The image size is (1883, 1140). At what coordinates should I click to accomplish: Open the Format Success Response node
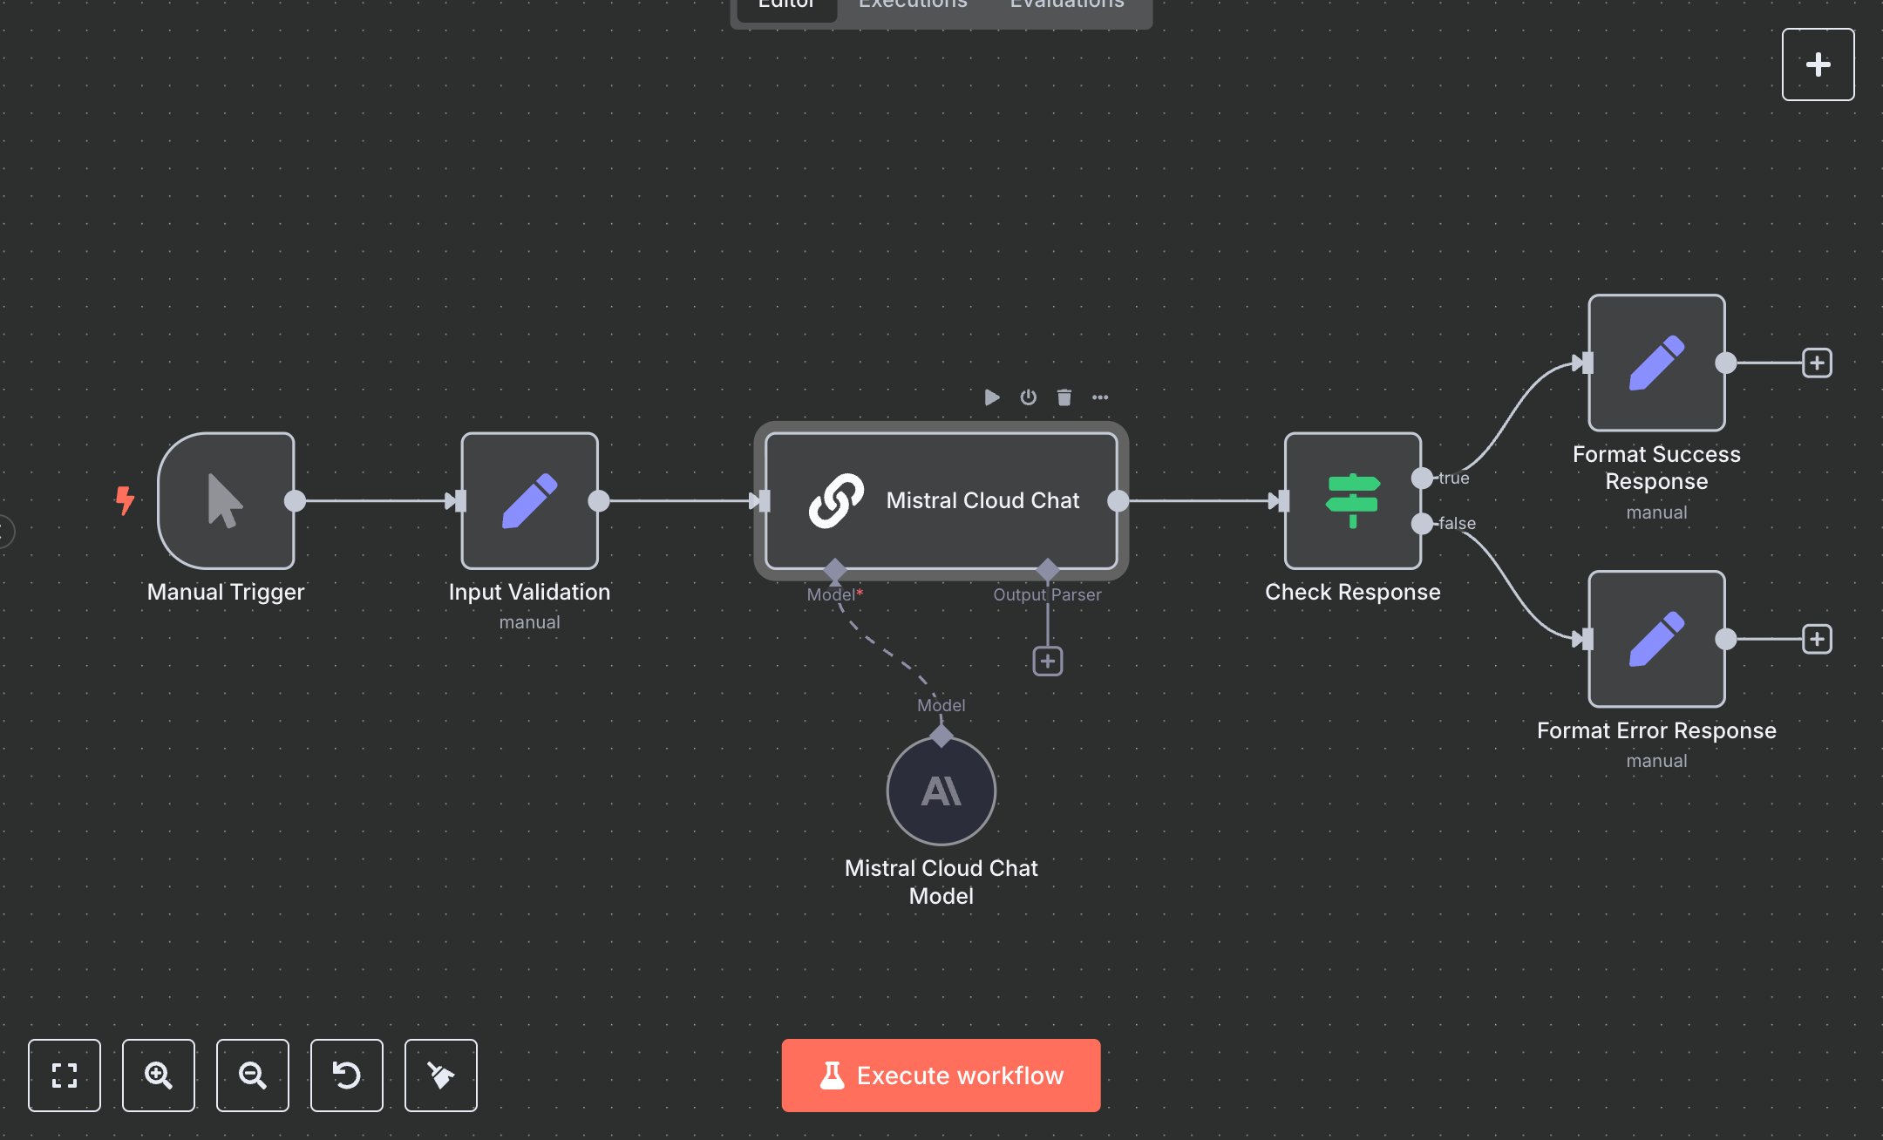[1656, 364]
